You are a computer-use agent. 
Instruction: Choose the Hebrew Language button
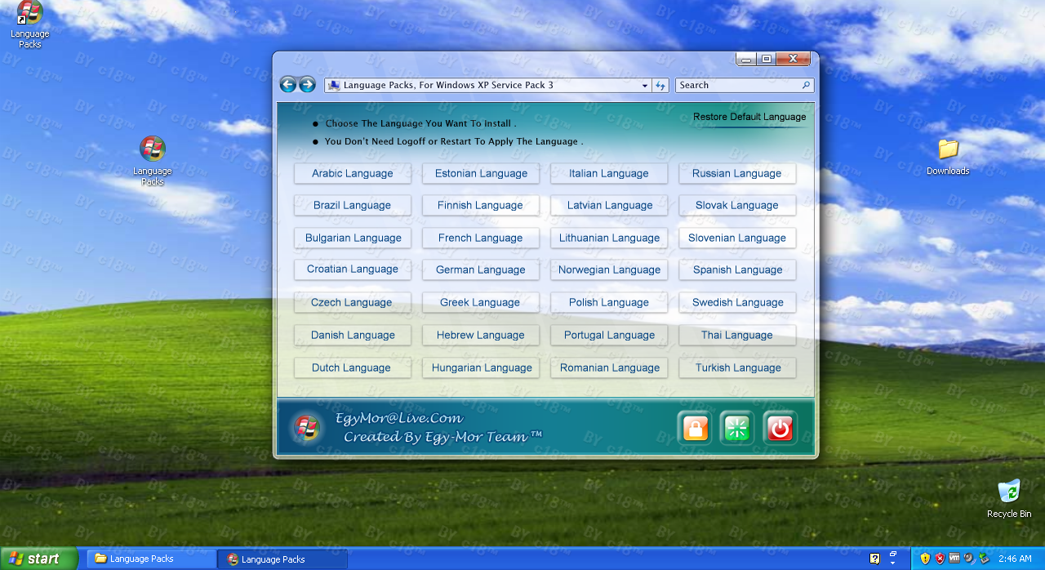pyautogui.click(x=481, y=335)
